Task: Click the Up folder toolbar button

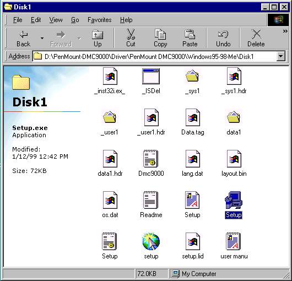Action: click(98, 38)
